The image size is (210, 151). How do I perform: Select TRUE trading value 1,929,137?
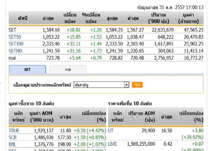click(44, 131)
